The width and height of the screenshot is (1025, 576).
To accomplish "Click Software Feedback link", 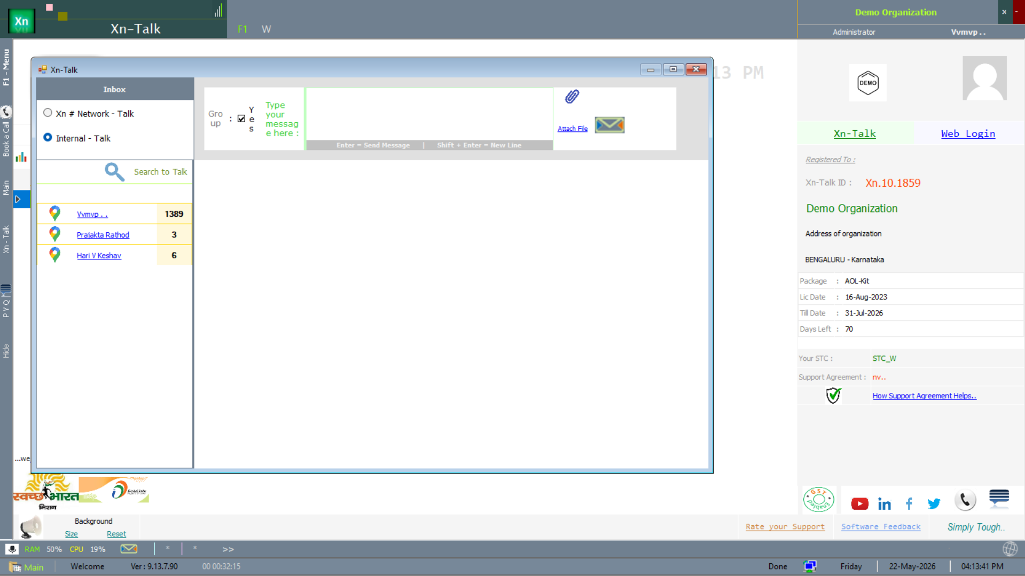I will (881, 526).
